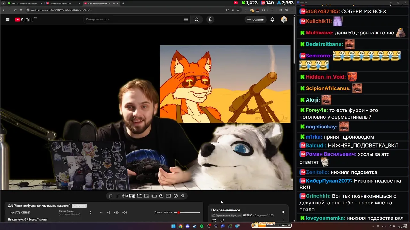The image size is (410, 230).
Task: Open the YouTube account avatar menu
Action: pyautogui.click(x=284, y=19)
